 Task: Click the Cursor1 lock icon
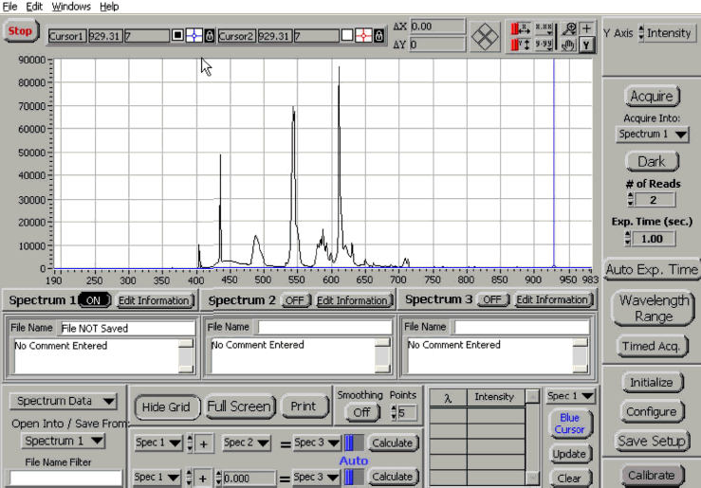[208, 36]
